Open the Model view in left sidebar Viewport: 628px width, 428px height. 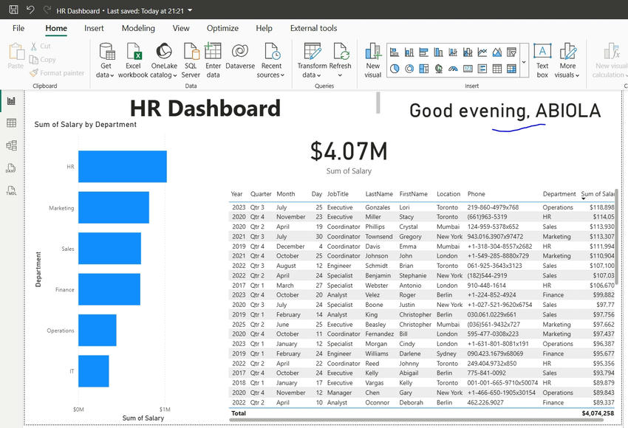point(11,145)
